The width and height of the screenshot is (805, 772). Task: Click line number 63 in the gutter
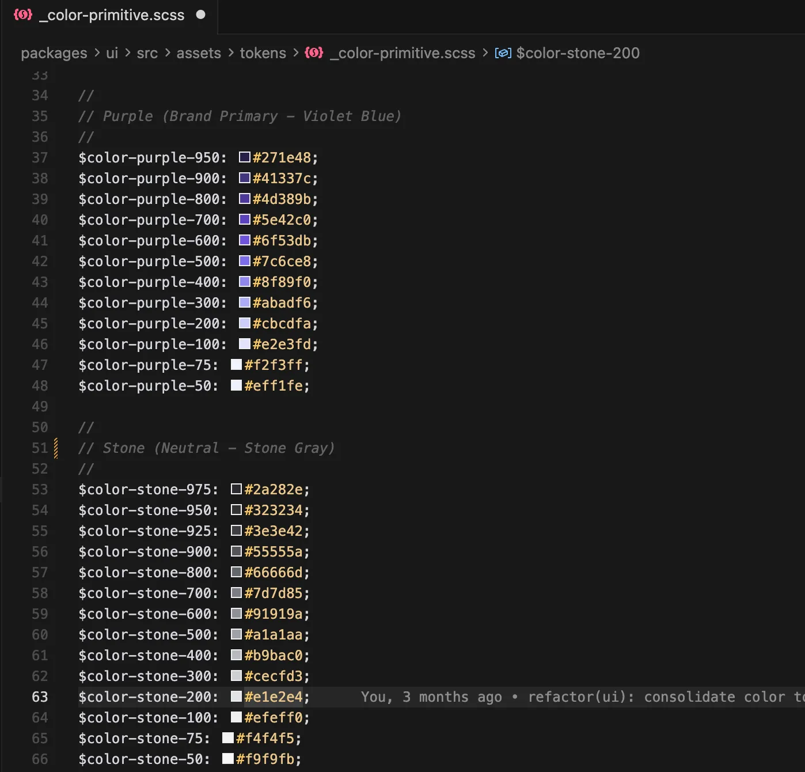click(x=40, y=697)
